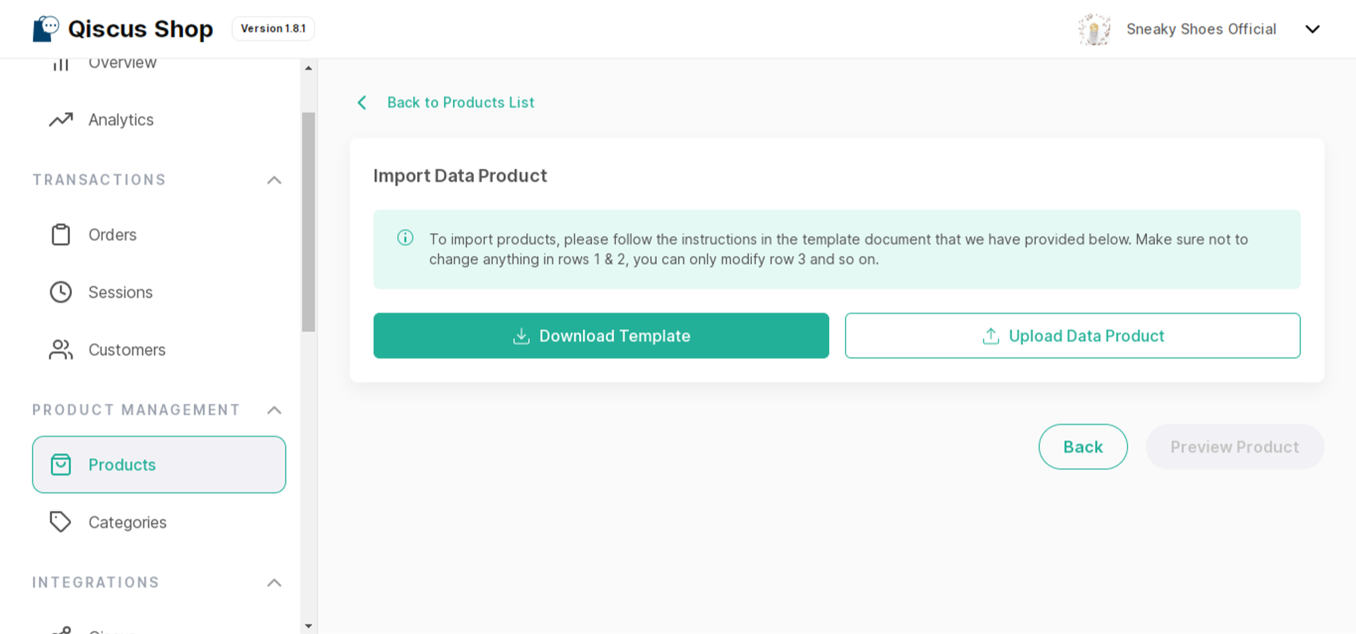Collapse the Product Management section
Screen dimensions: 1356x634
274,410
